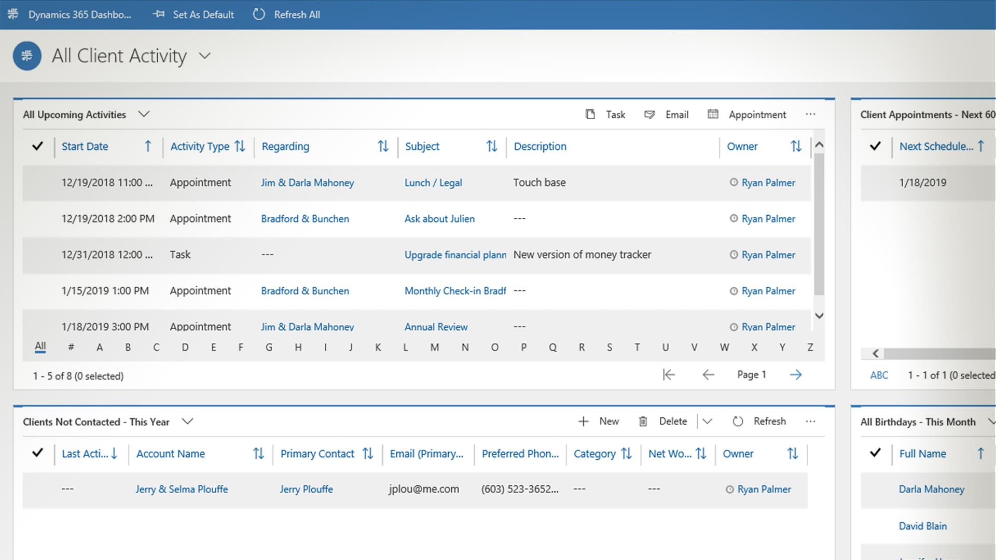Viewport: 996px width, 560px height.
Task: Open ellipsis menu in Upcoming Activities header
Action: (810, 114)
